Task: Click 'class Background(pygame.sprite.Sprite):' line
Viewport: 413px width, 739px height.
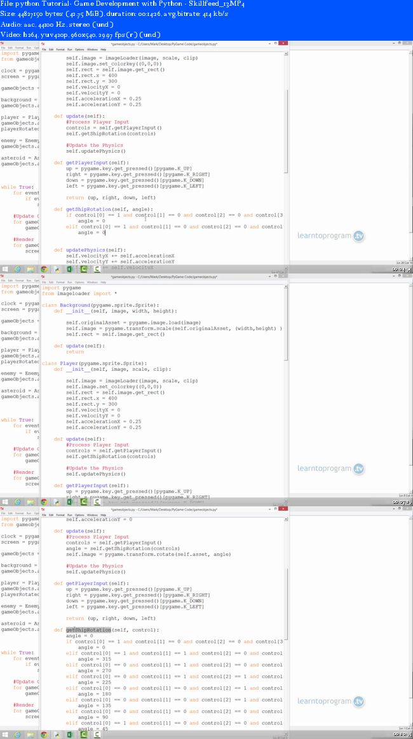Action: (100, 305)
